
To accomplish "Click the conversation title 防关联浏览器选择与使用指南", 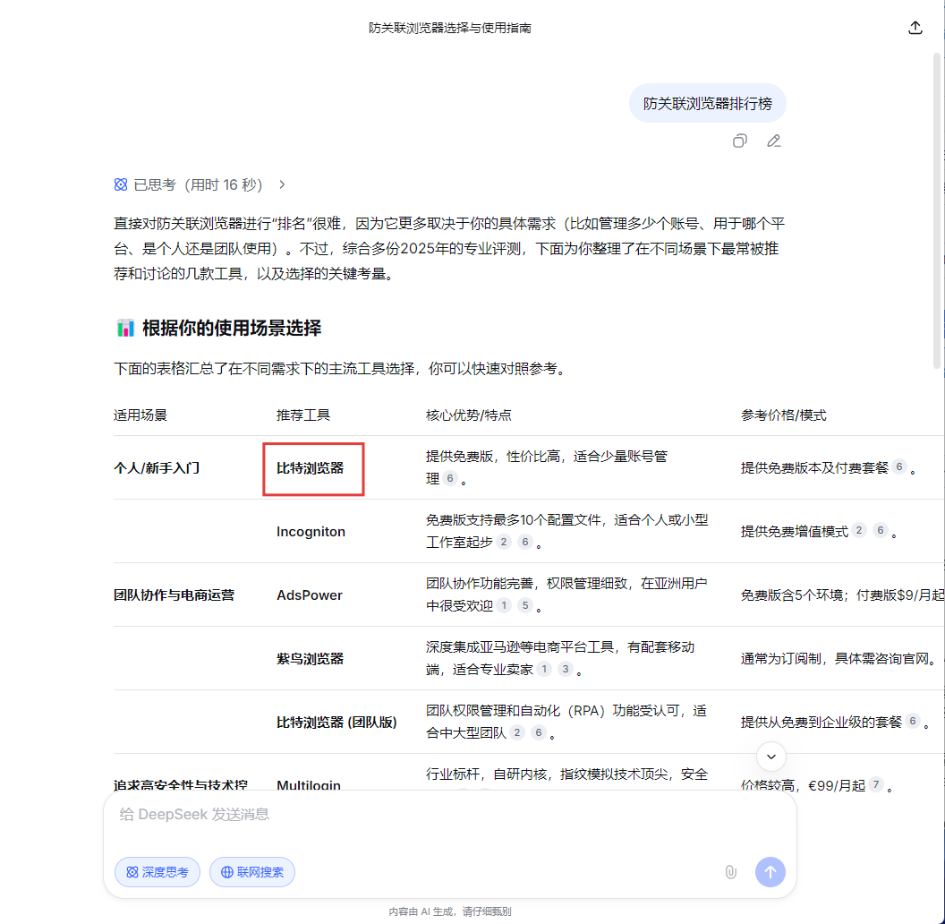I will coord(450,28).
